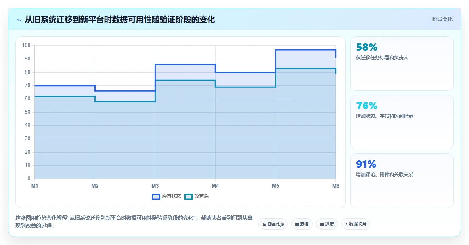
Task: Click the M3 x-axis label
Action: click(155, 186)
